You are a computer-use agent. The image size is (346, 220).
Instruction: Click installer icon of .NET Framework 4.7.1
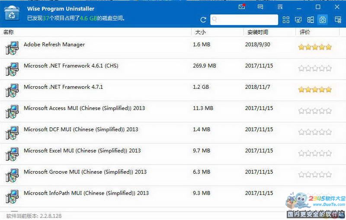(x=12, y=90)
